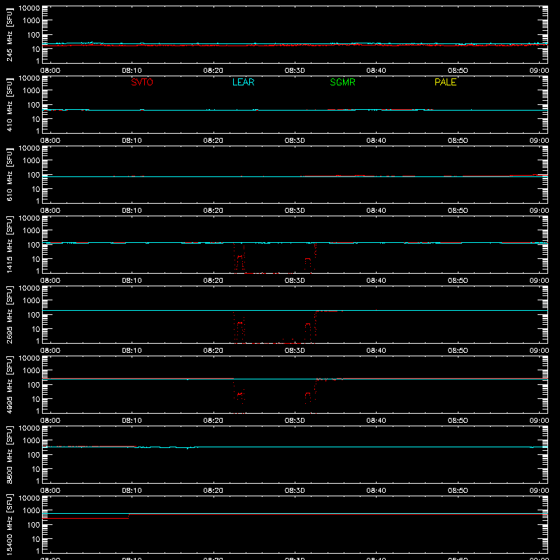This screenshot has width=560, height=560.
Task: Select the 410 MHz [SFU] axis label
Action: (x=10, y=104)
